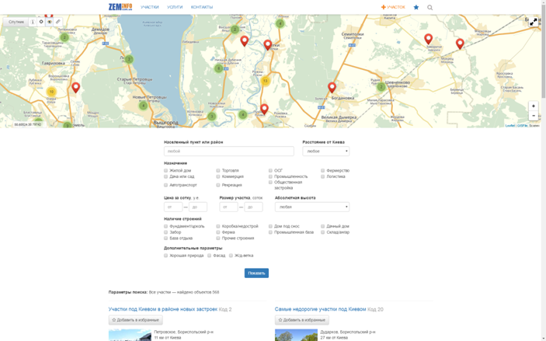Image resolution: width=546 pixels, height=341 pixels.
Task: Open the Расстояние от Киева dropdown
Action: coord(325,151)
